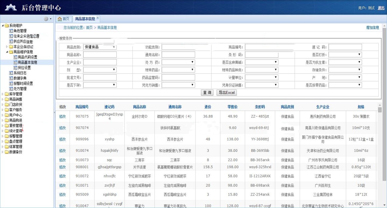Open the 是否含麻黄碱 dropdown
Viewport: 387px width, 208px height.
(262, 62)
